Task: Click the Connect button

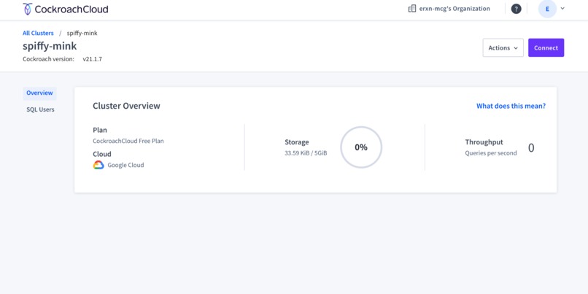Action: [x=546, y=47]
